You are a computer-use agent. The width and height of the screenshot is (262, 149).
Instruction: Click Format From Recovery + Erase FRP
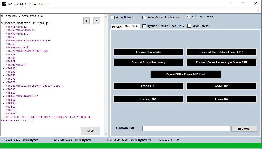coord(222,62)
